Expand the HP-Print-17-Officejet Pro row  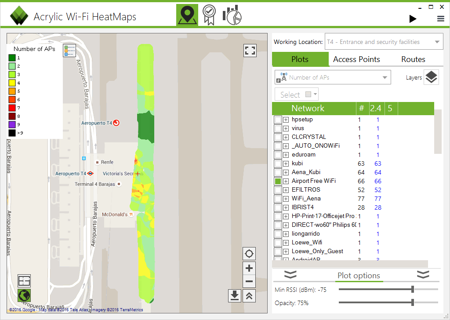coord(286,216)
